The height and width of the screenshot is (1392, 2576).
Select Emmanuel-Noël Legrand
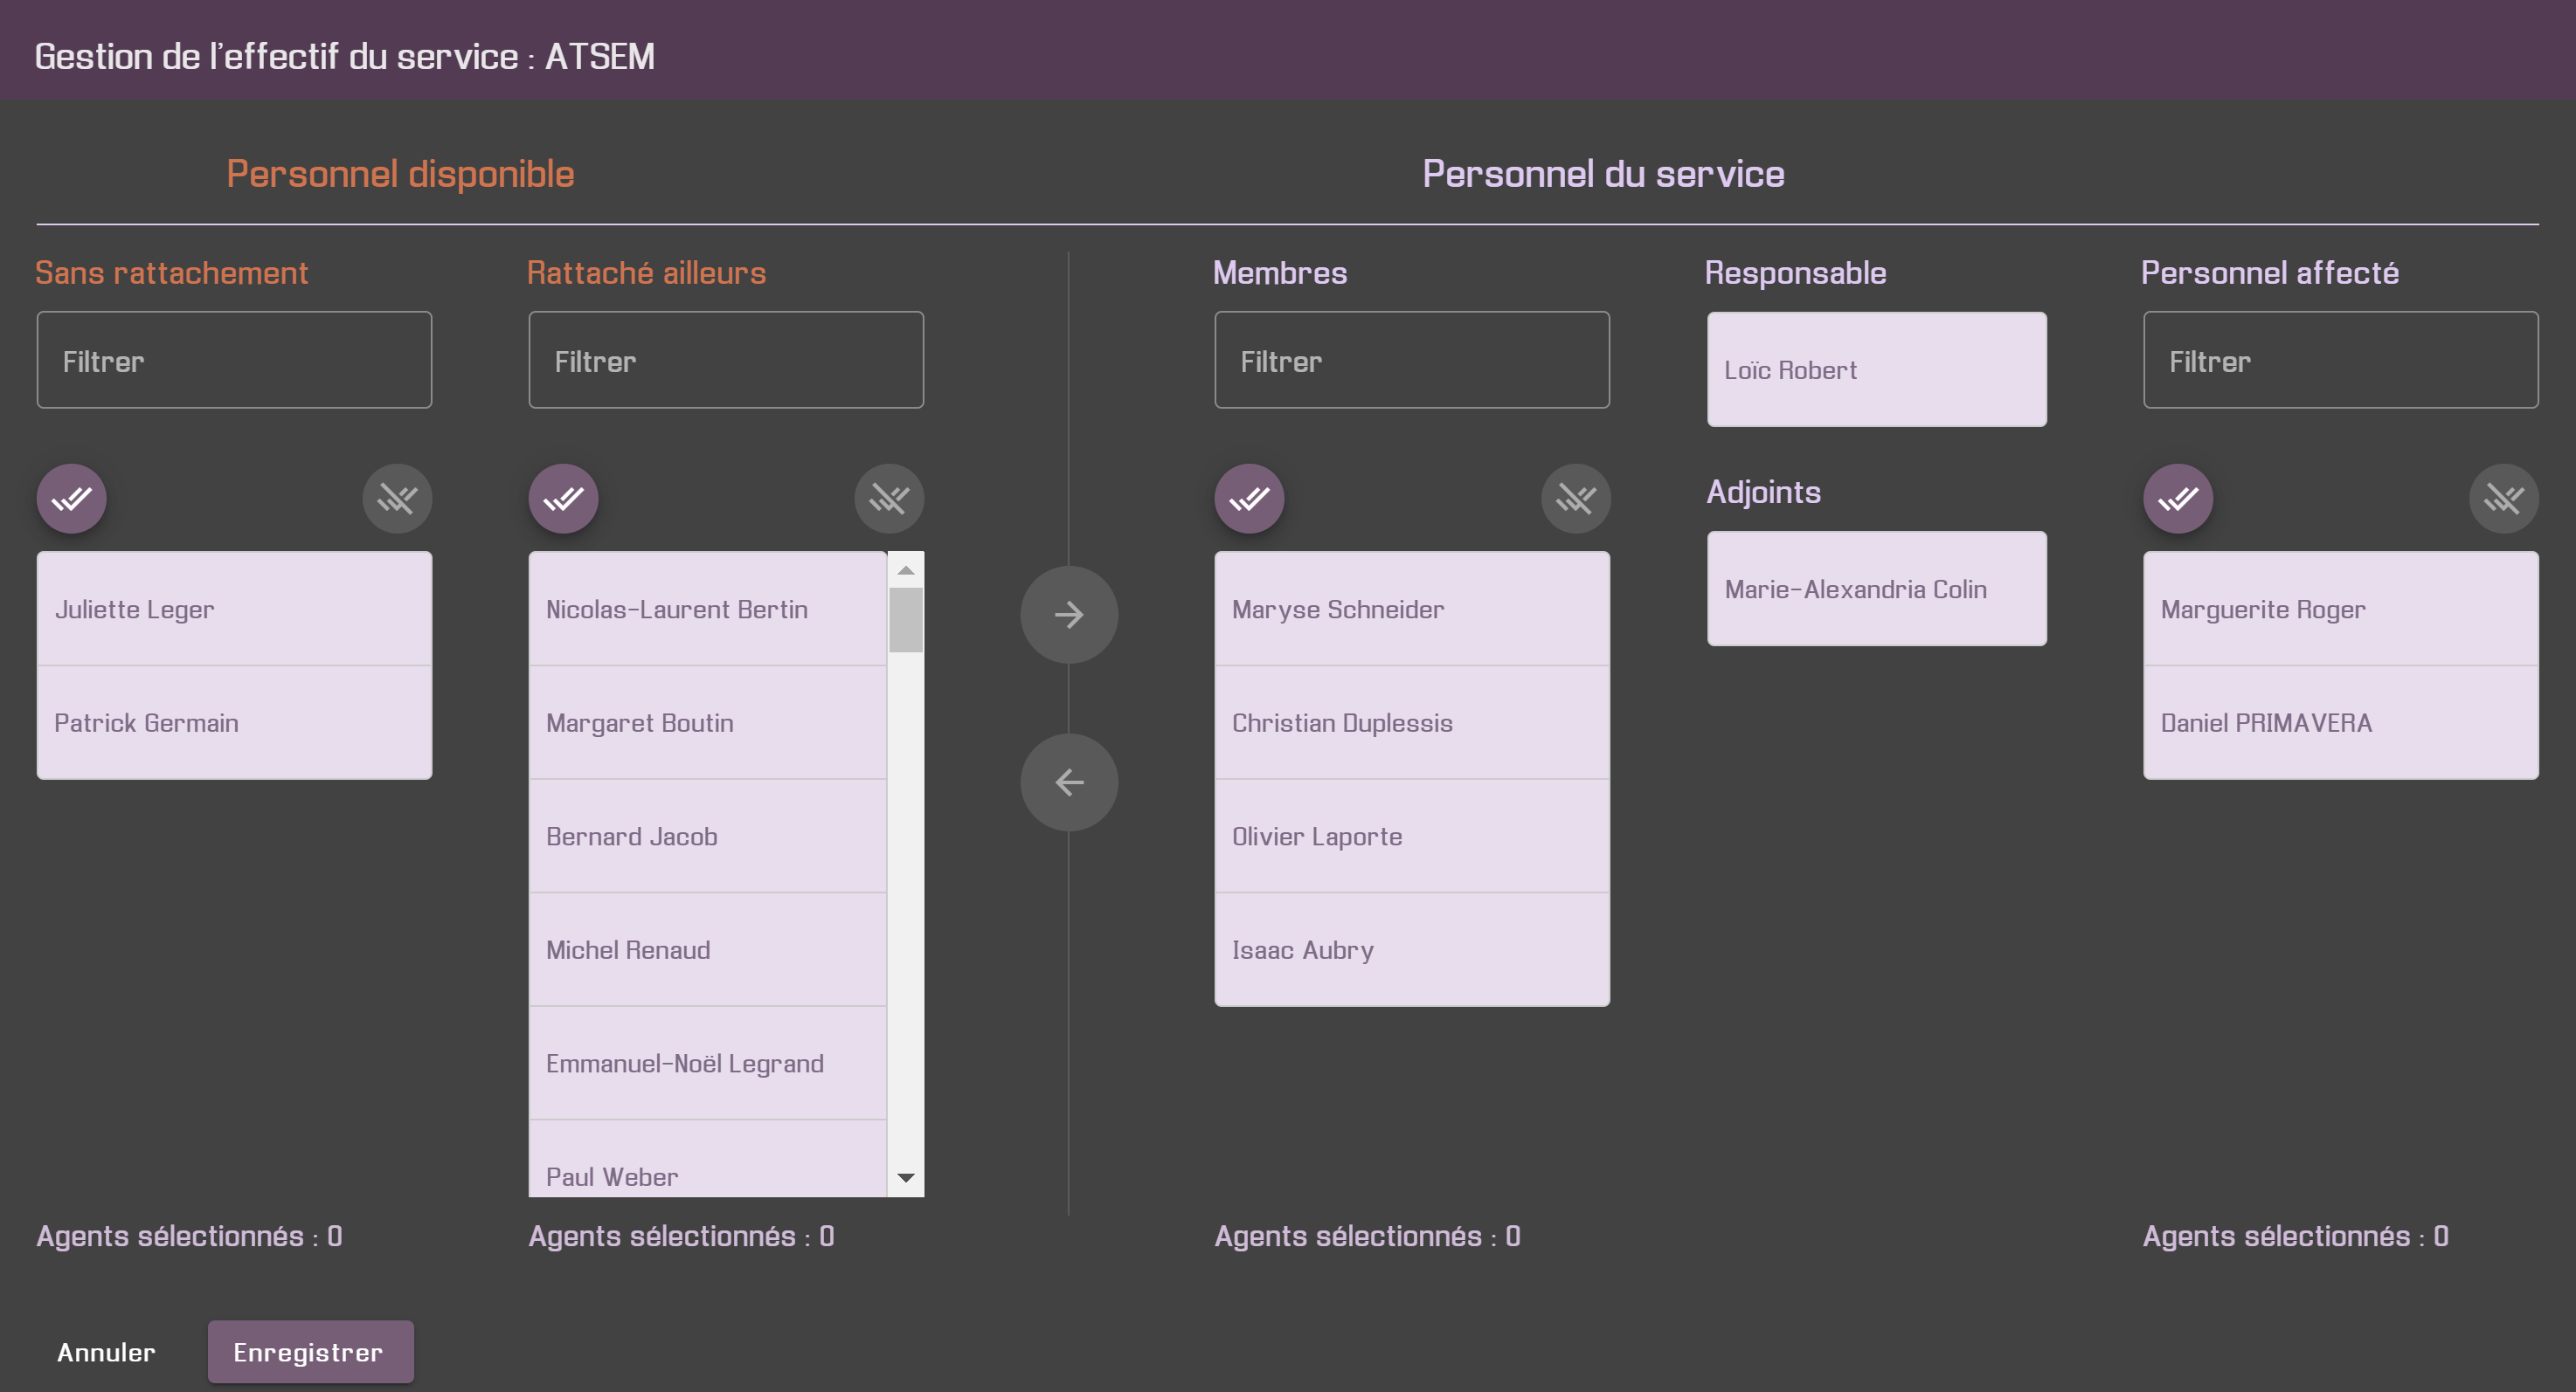tap(707, 1064)
